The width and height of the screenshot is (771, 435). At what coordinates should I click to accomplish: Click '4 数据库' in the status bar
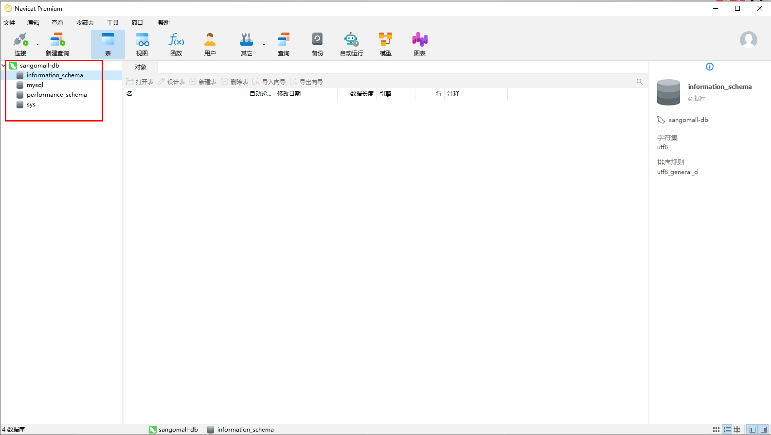(x=13, y=430)
